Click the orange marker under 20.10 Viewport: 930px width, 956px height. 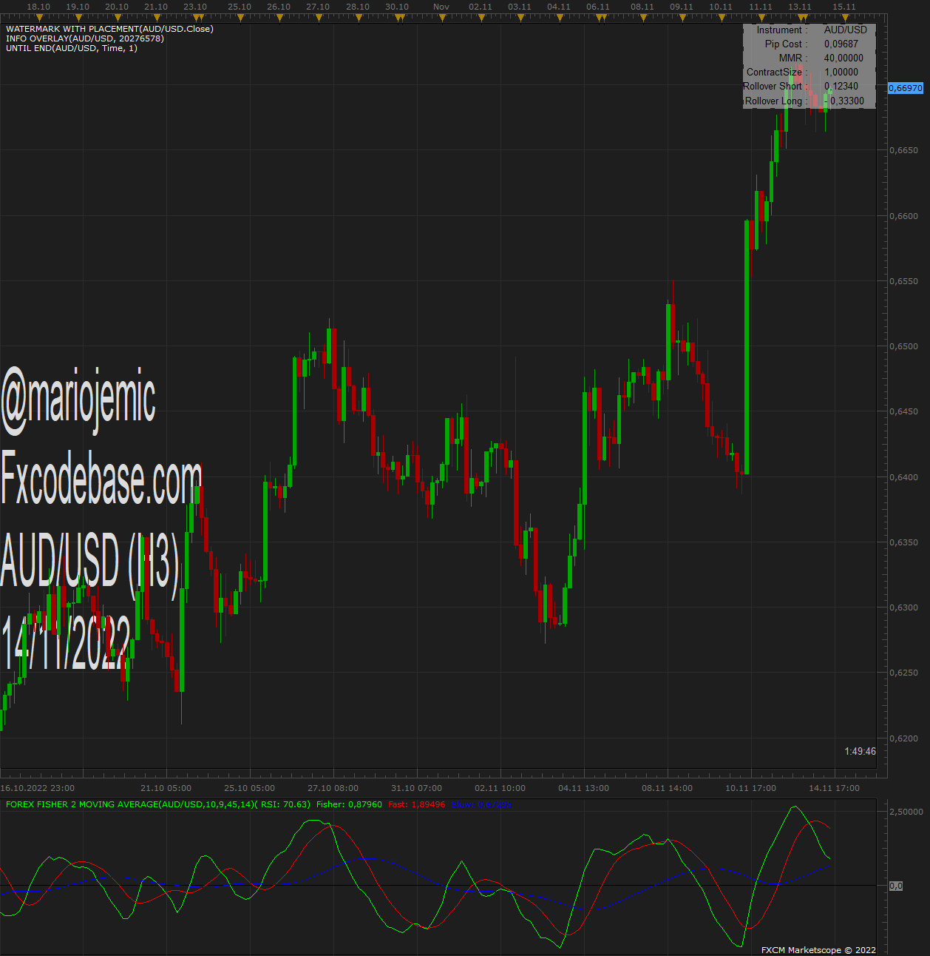pyautogui.click(x=118, y=17)
